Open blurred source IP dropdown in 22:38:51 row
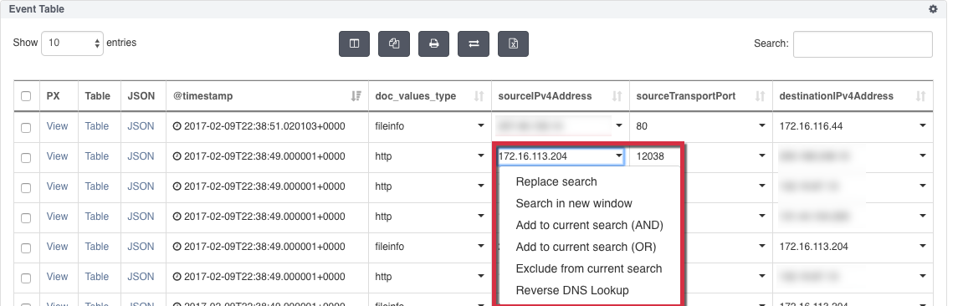Image resolution: width=963 pixels, height=306 pixels. coord(618,125)
